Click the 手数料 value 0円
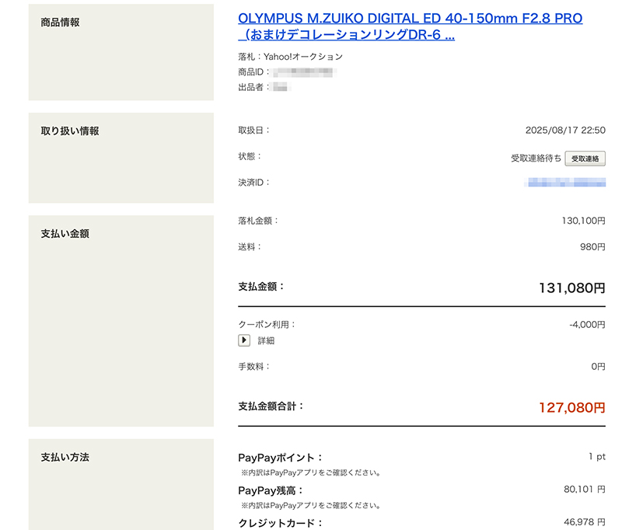Image resolution: width=622 pixels, height=530 pixels. pos(598,367)
